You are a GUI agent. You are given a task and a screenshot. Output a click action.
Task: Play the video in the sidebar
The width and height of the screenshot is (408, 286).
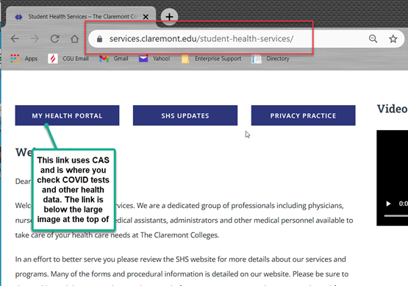(388, 204)
